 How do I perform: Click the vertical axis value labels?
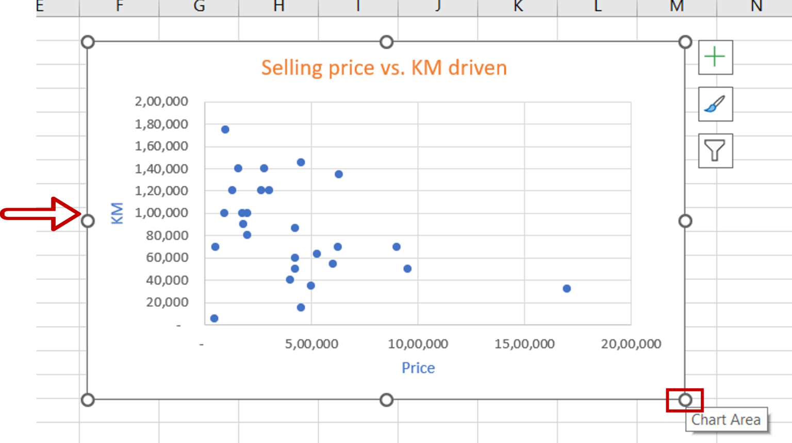coord(162,213)
